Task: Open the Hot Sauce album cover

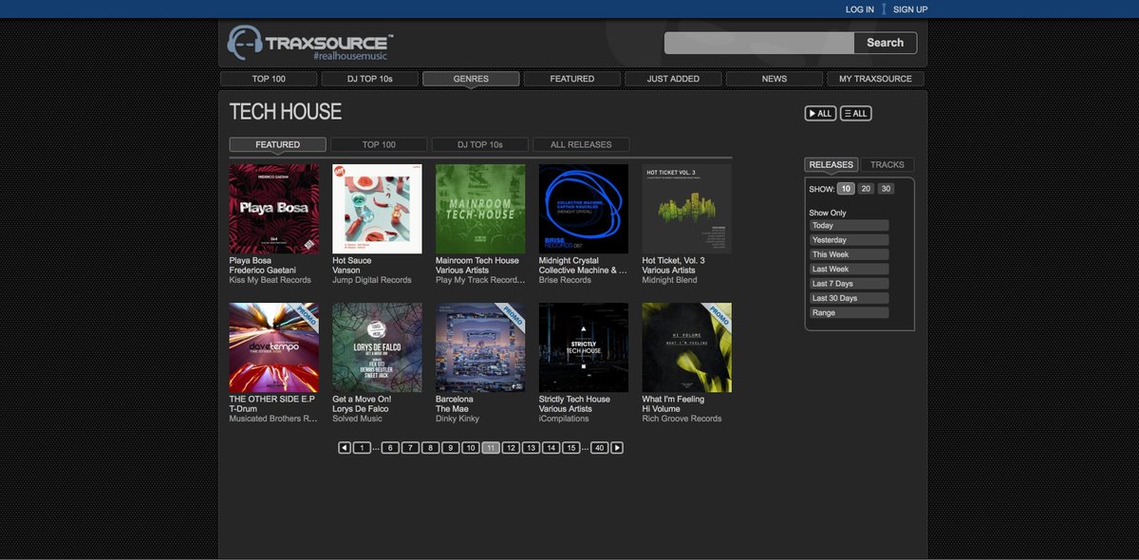Action: [378, 209]
